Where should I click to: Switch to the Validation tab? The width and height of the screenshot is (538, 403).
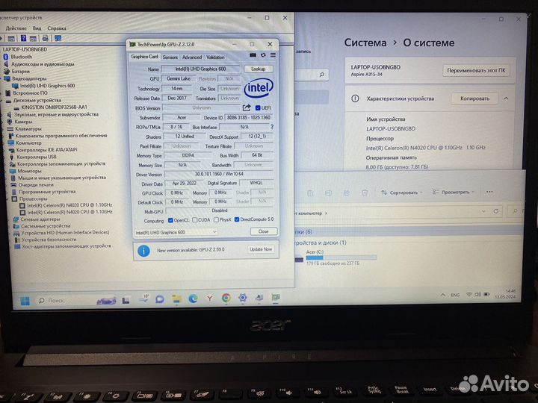(215, 57)
